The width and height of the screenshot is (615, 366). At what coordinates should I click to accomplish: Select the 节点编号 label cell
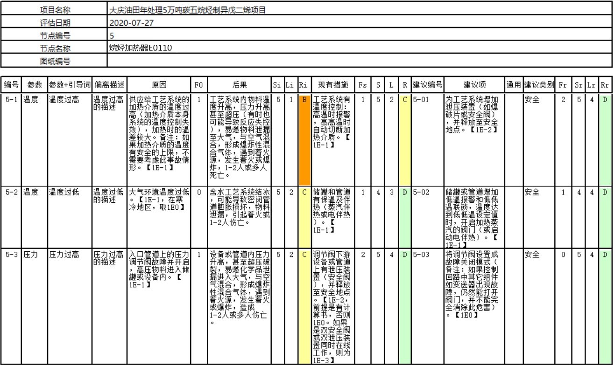54,35
